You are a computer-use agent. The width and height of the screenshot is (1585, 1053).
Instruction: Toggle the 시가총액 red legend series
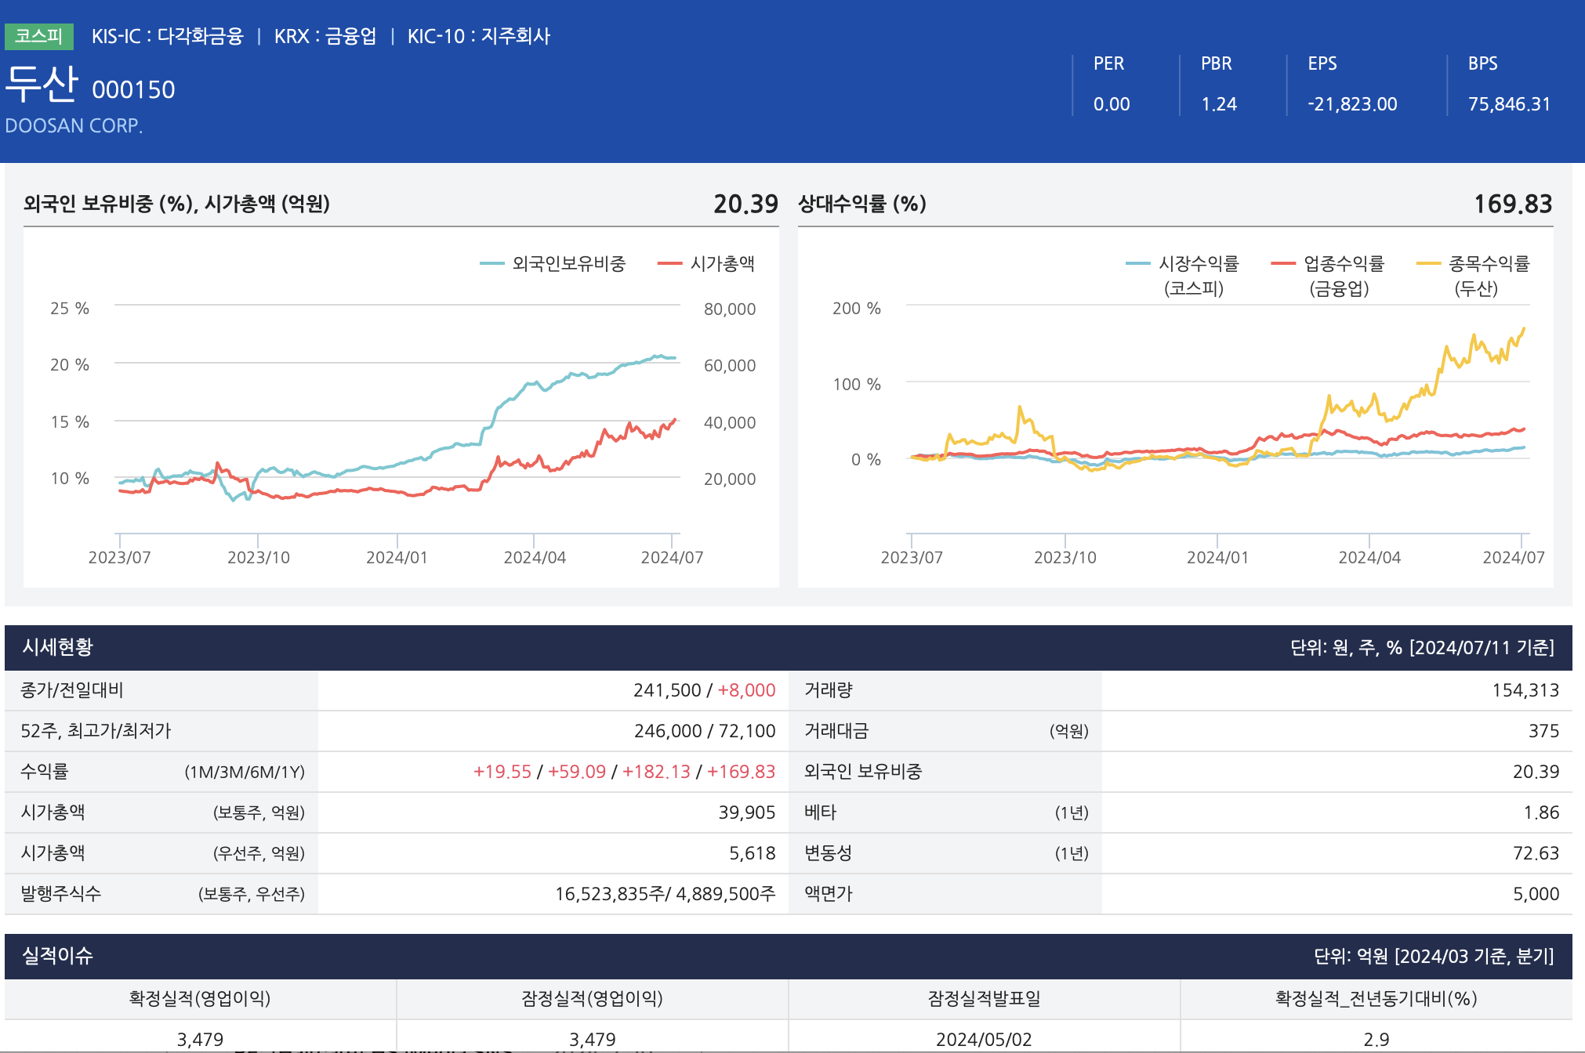click(x=721, y=264)
